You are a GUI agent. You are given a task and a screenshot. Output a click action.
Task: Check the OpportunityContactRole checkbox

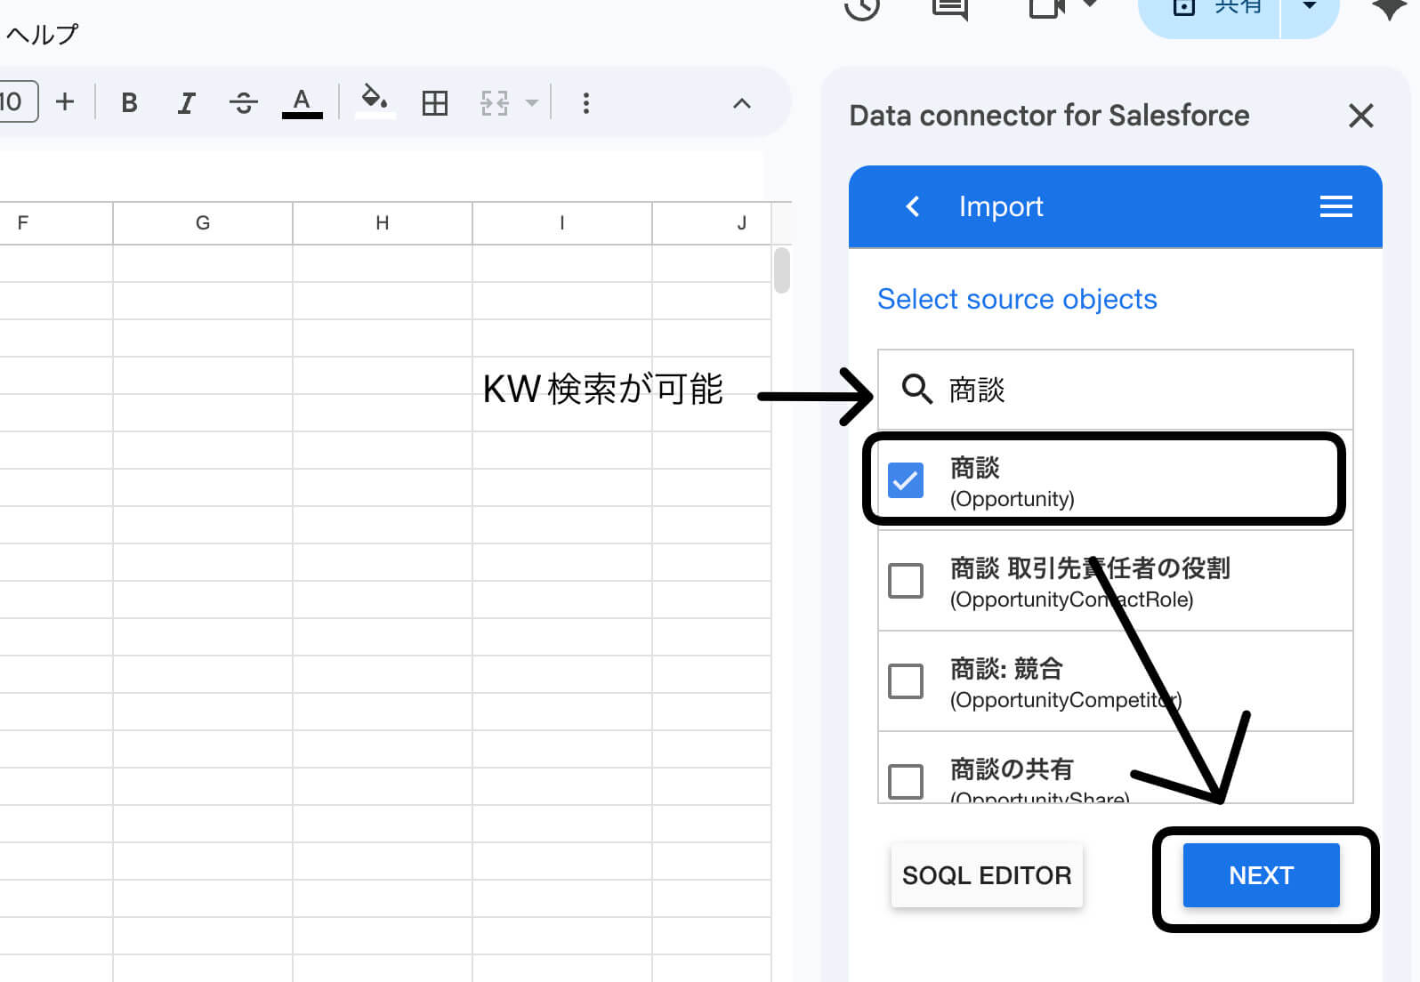[906, 581]
